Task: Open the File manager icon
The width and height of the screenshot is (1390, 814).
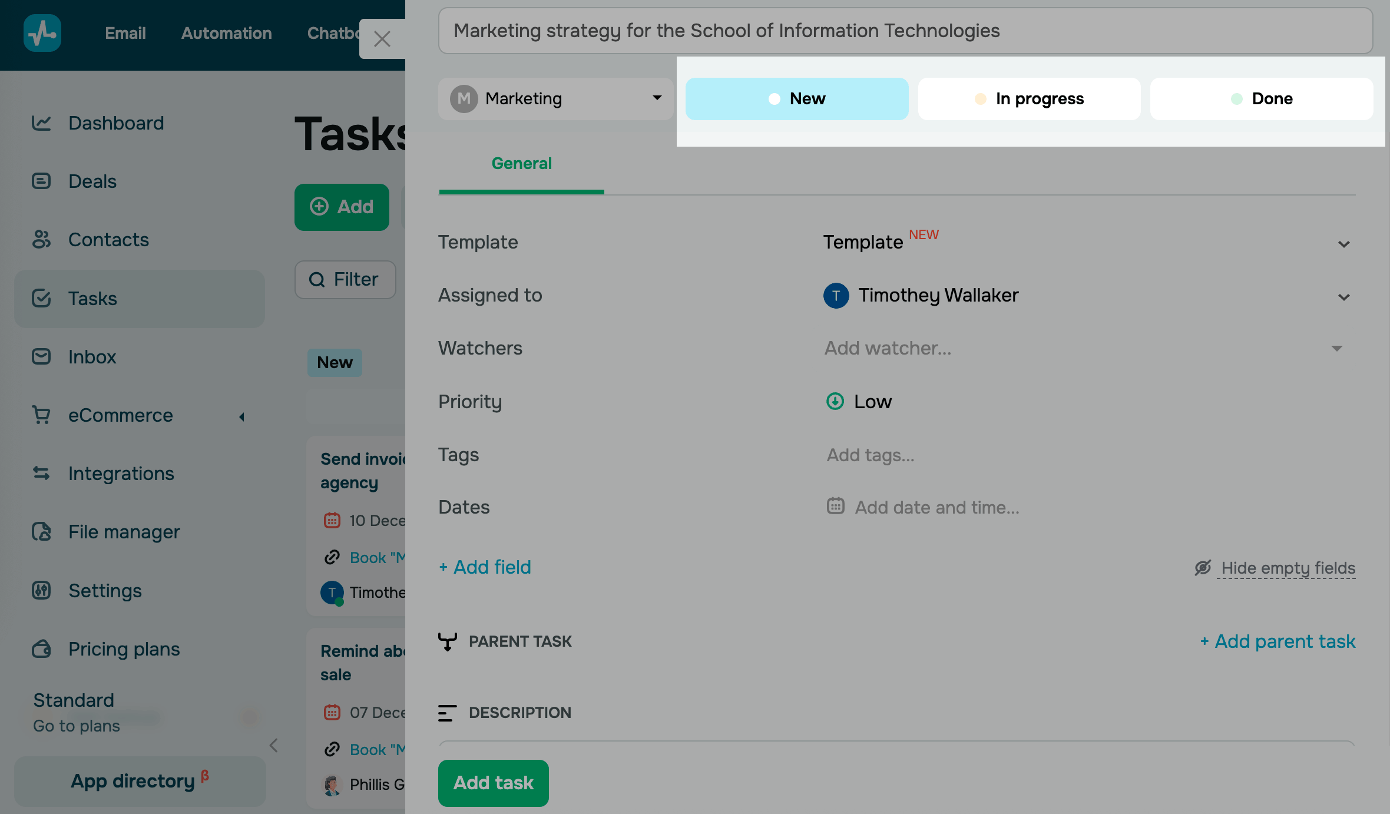Action: click(41, 531)
